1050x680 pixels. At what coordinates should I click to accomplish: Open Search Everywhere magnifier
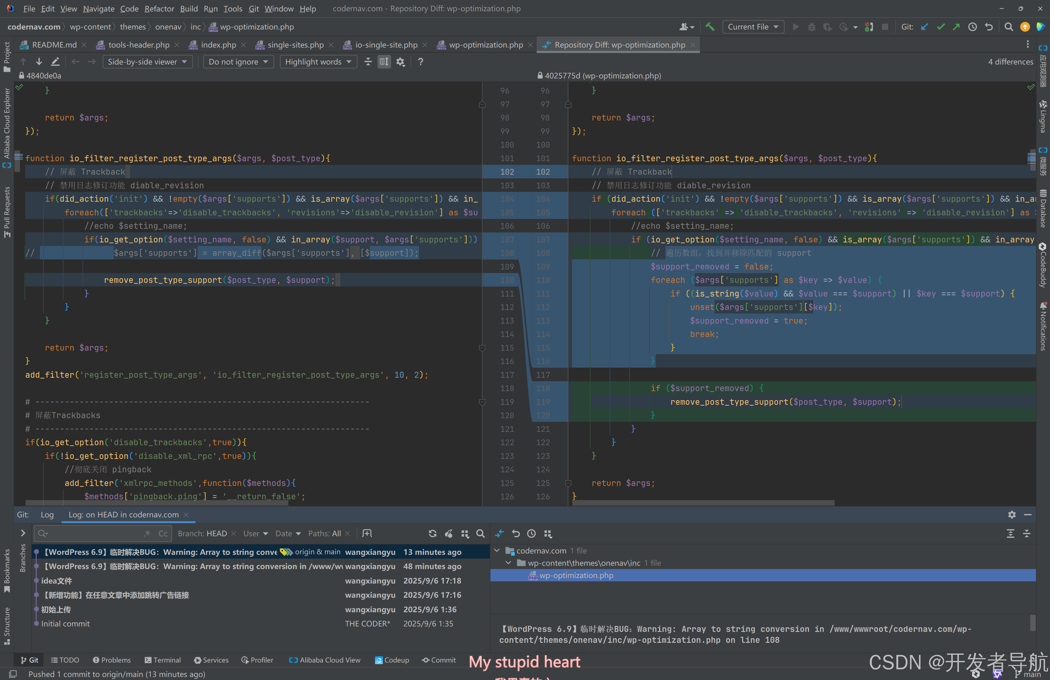(x=1008, y=27)
